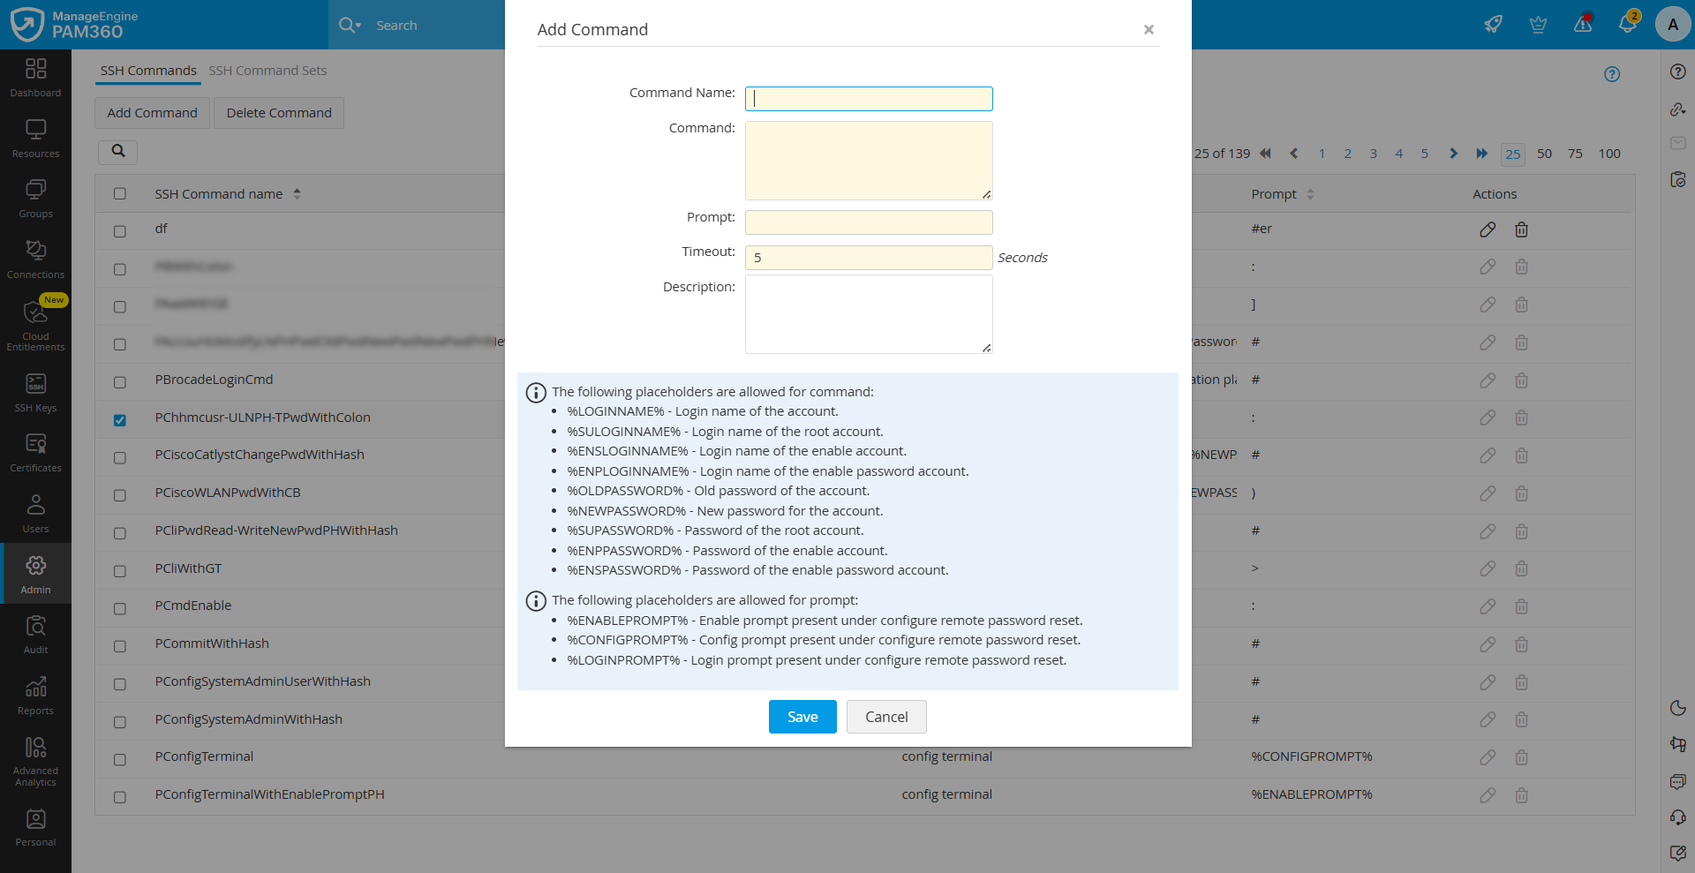This screenshot has height=873, width=1695.
Task: Open the Audit section icon
Action: (35, 634)
